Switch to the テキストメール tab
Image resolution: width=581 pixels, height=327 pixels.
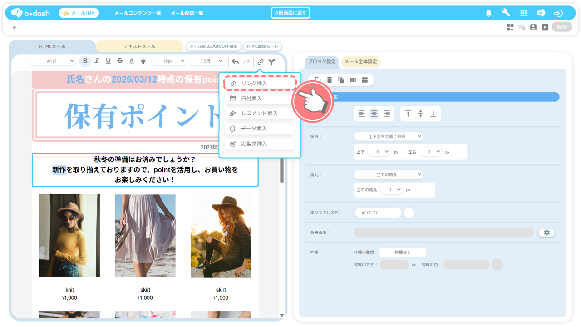[139, 46]
